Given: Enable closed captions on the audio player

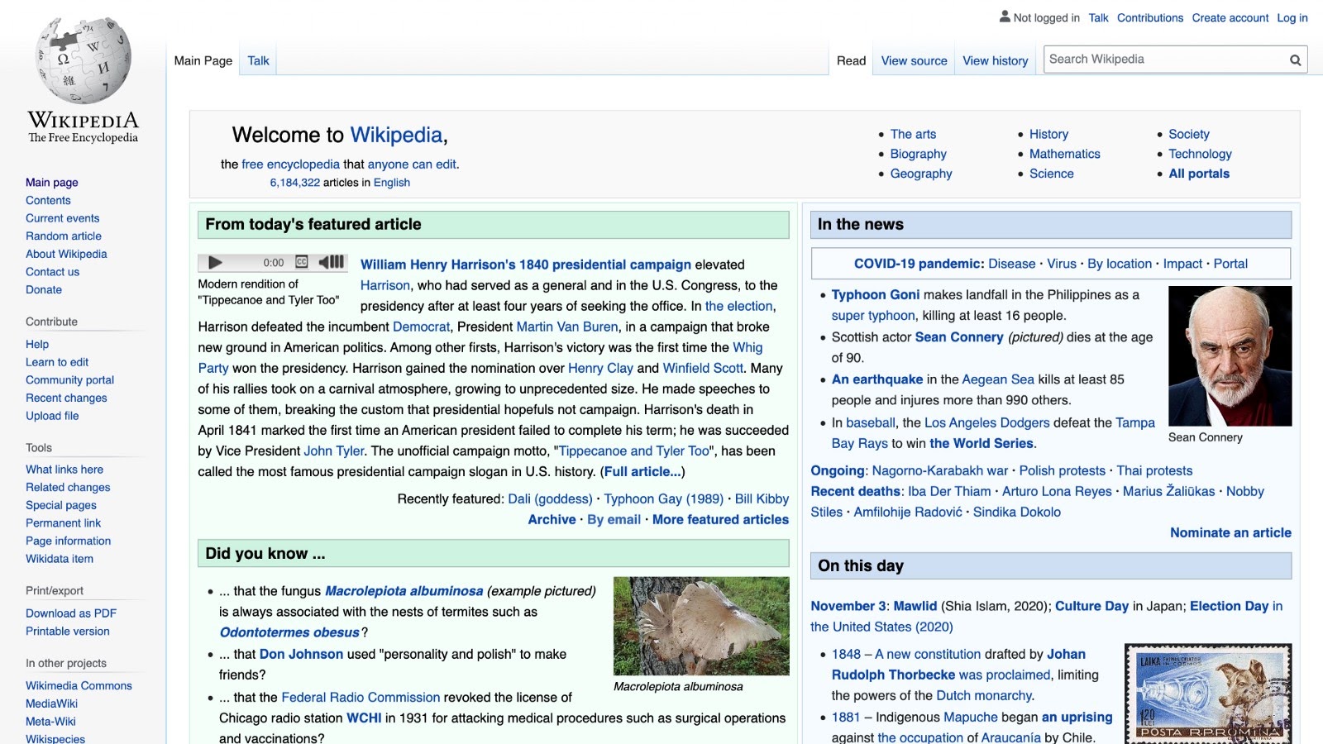Looking at the screenshot, I should (x=301, y=262).
